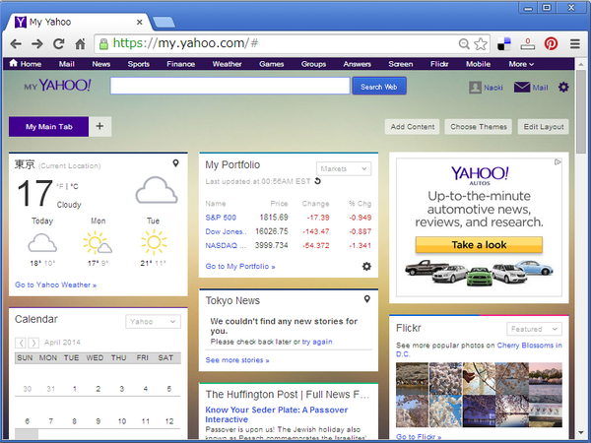Viewport: 591px width, 443px height.
Task: Open Flickr in the top navigation bar
Action: point(439,64)
